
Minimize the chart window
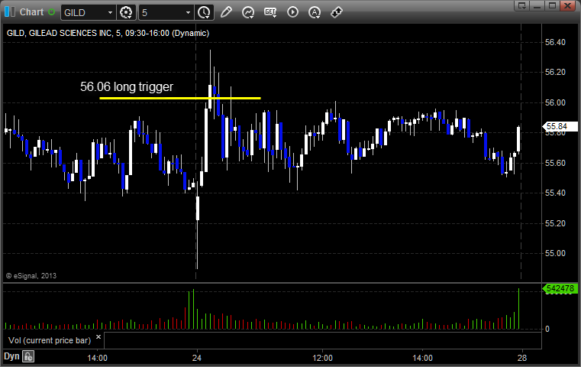(x=537, y=5)
